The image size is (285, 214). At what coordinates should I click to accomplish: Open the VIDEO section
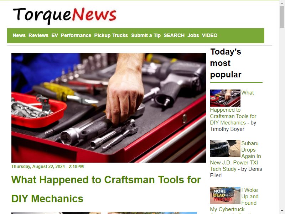coord(209,35)
